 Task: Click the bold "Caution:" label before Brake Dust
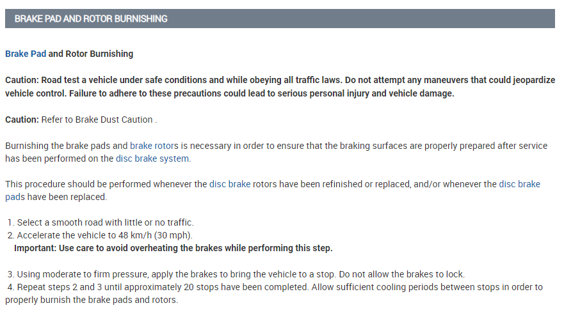pyautogui.click(x=22, y=120)
